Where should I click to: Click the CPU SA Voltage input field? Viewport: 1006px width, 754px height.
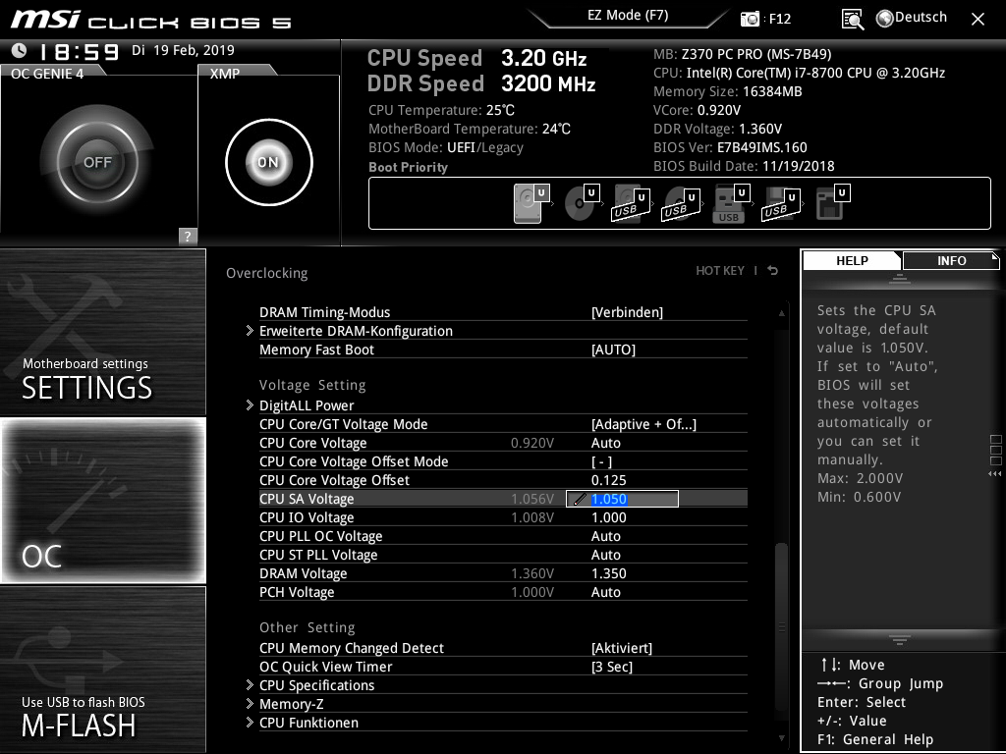coord(622,499)
